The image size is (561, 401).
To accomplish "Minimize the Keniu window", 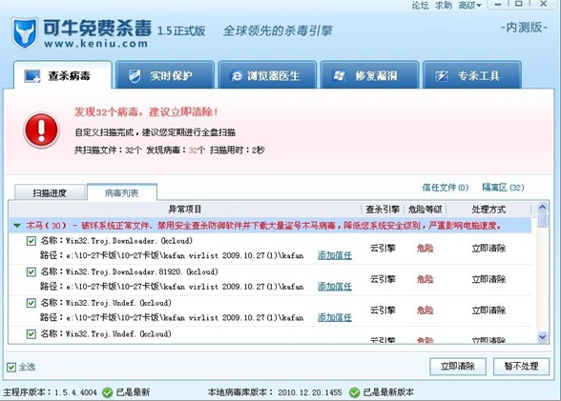I will click(x=498, y=4).
